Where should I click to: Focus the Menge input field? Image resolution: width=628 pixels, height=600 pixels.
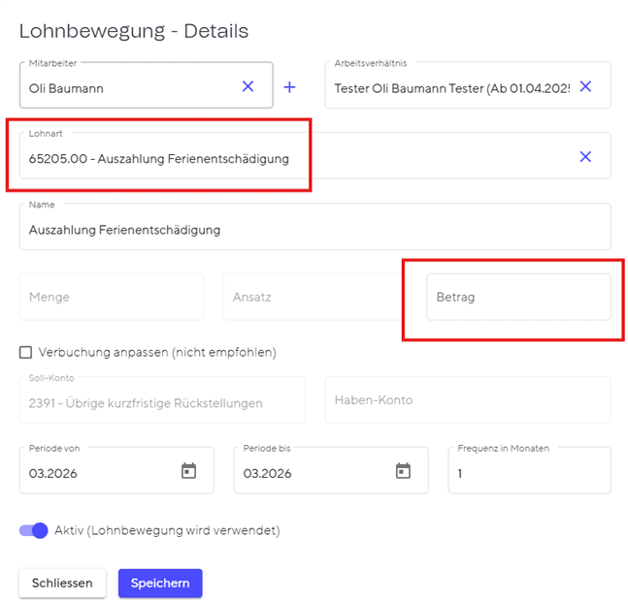coord(112,298)
